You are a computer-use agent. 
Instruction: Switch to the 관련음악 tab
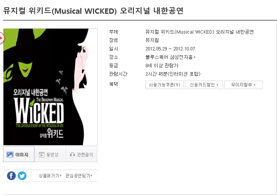click(81, 154)
